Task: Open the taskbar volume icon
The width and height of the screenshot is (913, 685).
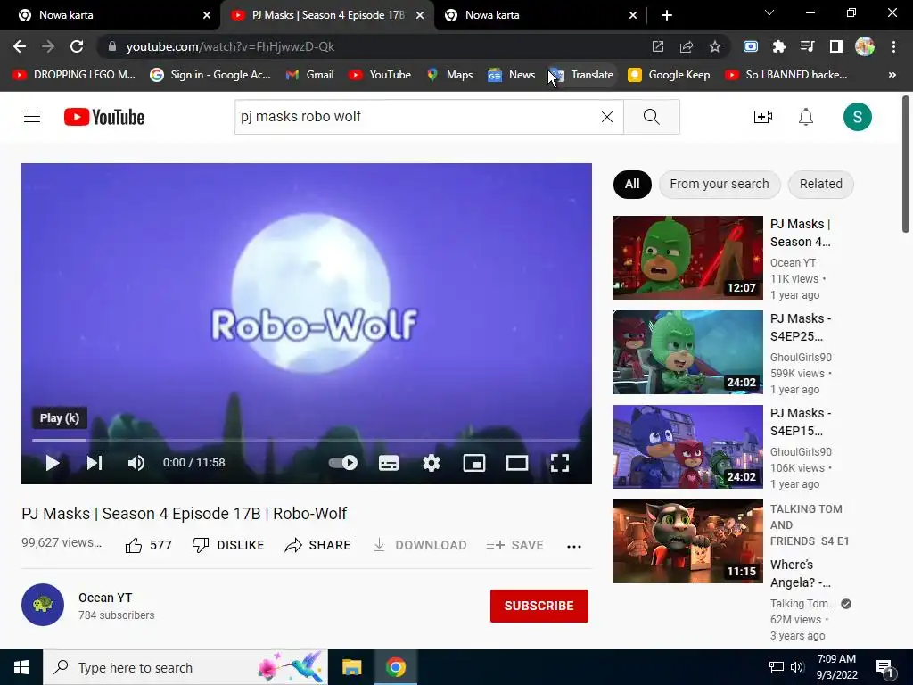Action: [797, 667]
